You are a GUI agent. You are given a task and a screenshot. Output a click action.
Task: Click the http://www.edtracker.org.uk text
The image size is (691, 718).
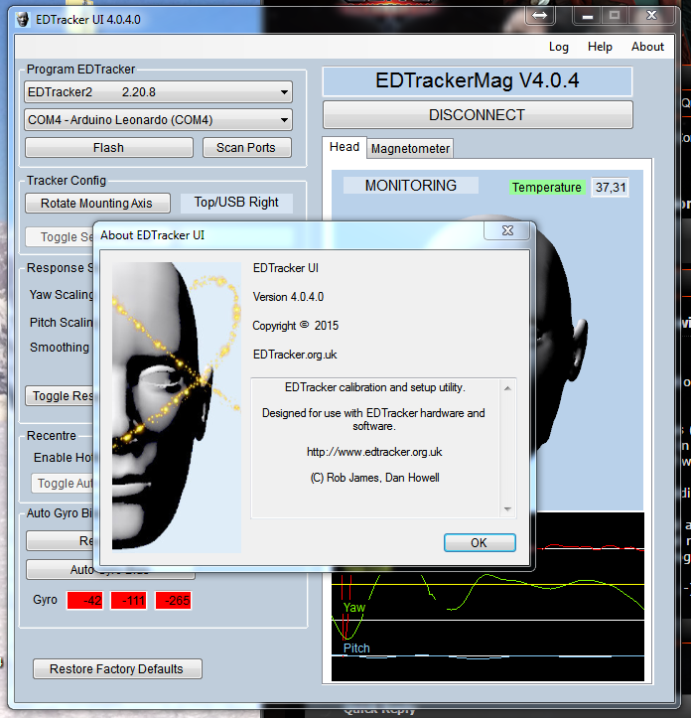click(x=374, y=452)
